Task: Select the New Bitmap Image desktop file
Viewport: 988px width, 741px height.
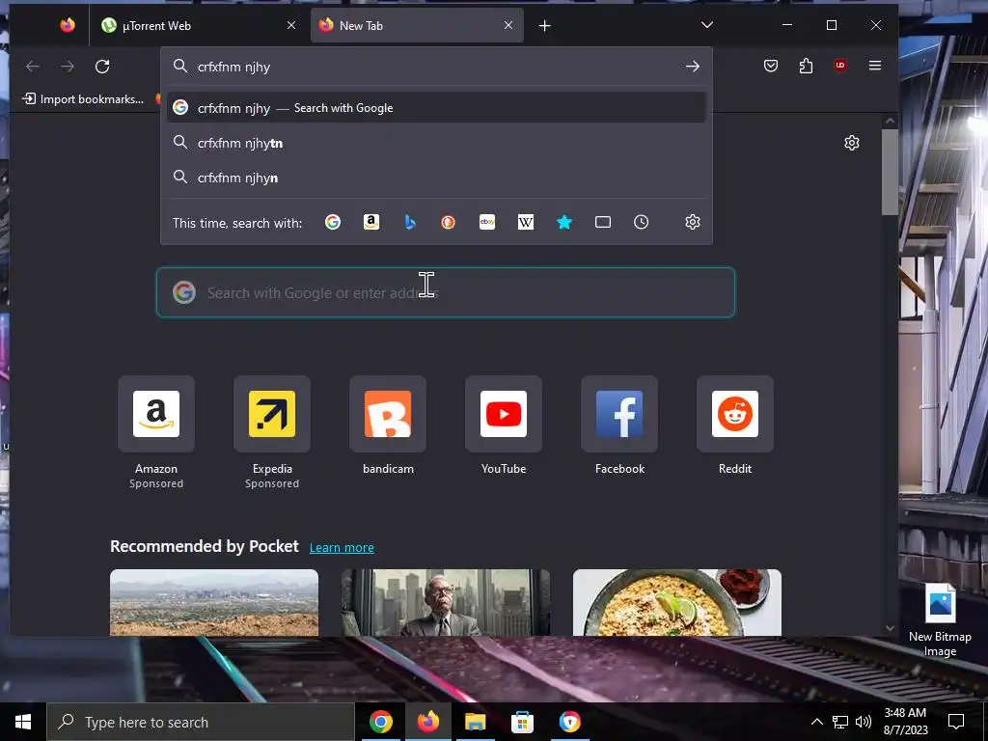Action: click(940, 619)
